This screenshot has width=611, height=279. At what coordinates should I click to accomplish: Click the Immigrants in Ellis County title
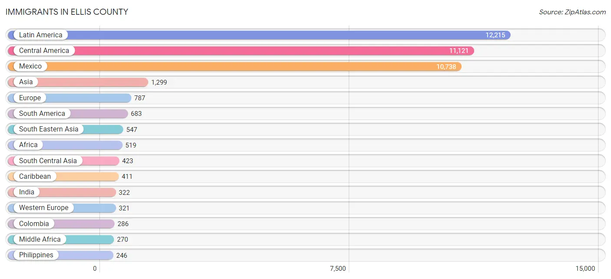[67, 12]
